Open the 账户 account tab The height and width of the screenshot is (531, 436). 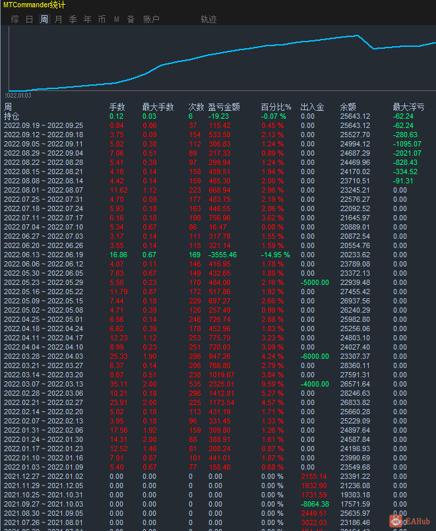(151, 19)
